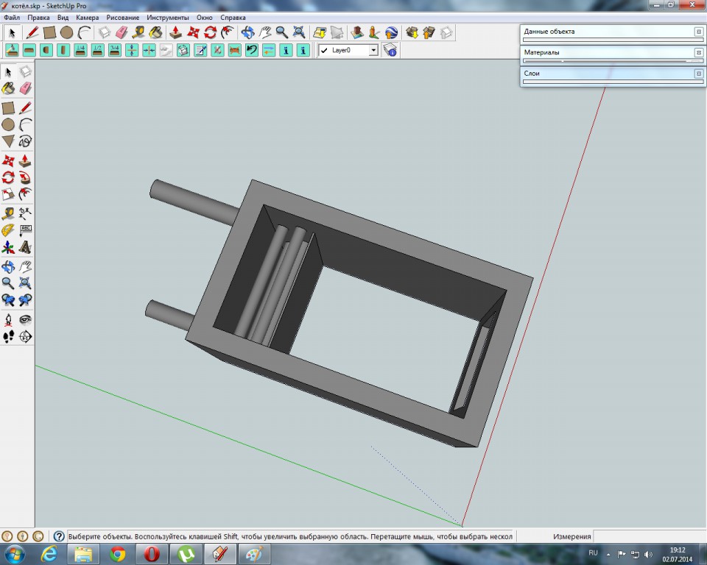Image resolution: width=707 pixels, height=565 pixels.
Task: Select the Look Around eye tool
Action: [25, 320]
